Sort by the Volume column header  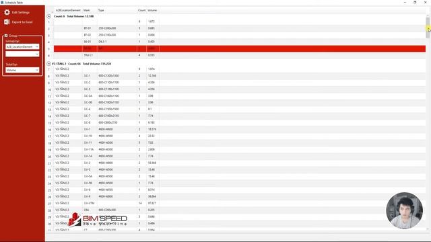tap(153, 10)
